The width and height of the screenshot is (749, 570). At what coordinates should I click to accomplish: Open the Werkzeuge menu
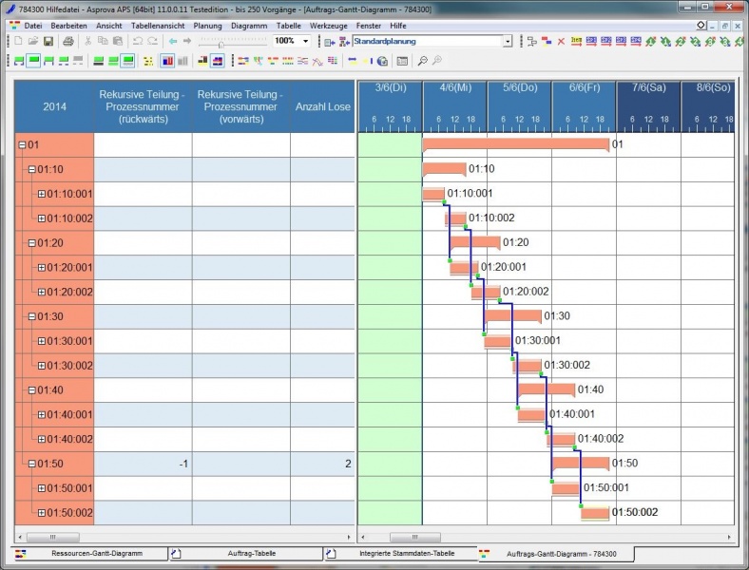tap(329, 25)
